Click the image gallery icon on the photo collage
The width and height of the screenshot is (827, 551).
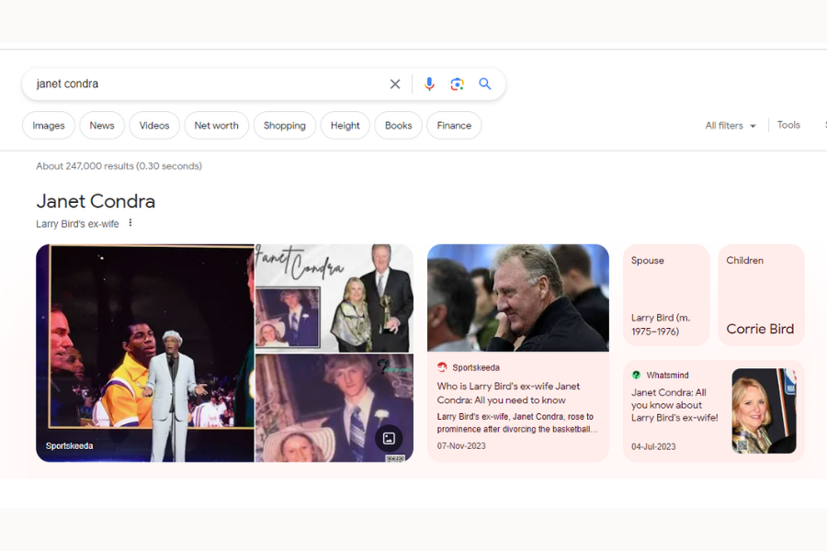pyautogui.click(x=389, y=438)
